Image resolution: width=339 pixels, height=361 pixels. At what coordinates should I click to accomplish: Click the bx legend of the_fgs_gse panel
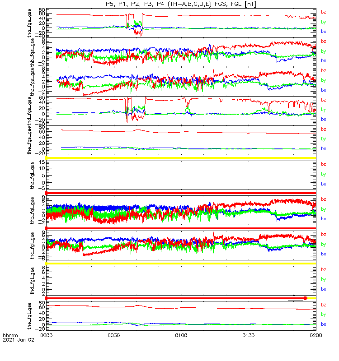[324, 149]
